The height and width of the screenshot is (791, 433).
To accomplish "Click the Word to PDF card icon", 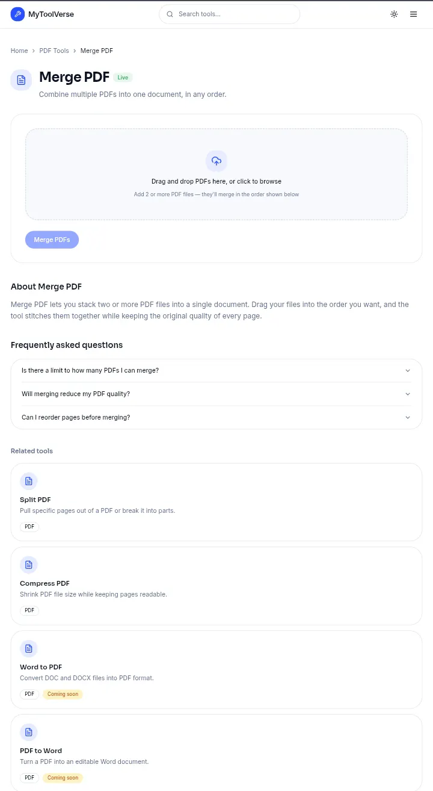I will (29, 649).
